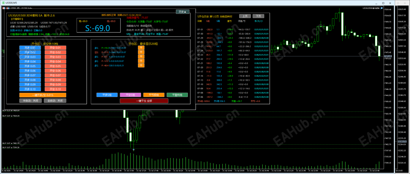This screenshot has height=174, width=410.
Task: Click the 开空 0.01 sell button
Action: click(x=55, y=48)
